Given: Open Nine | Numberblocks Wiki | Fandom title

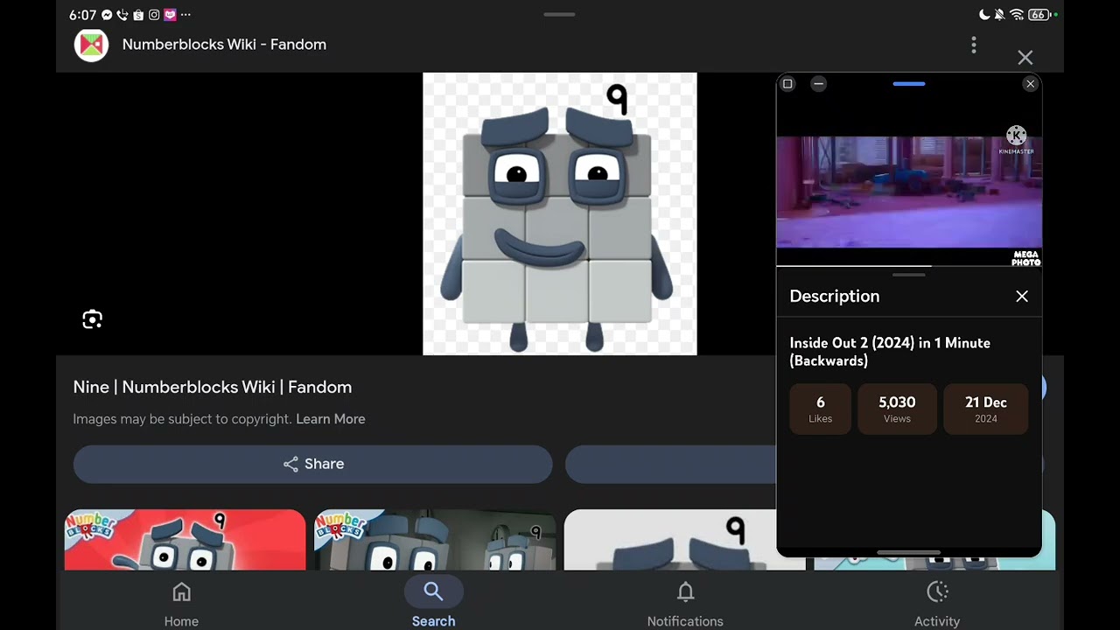Looking at the screenshot, I should [213, 387].
